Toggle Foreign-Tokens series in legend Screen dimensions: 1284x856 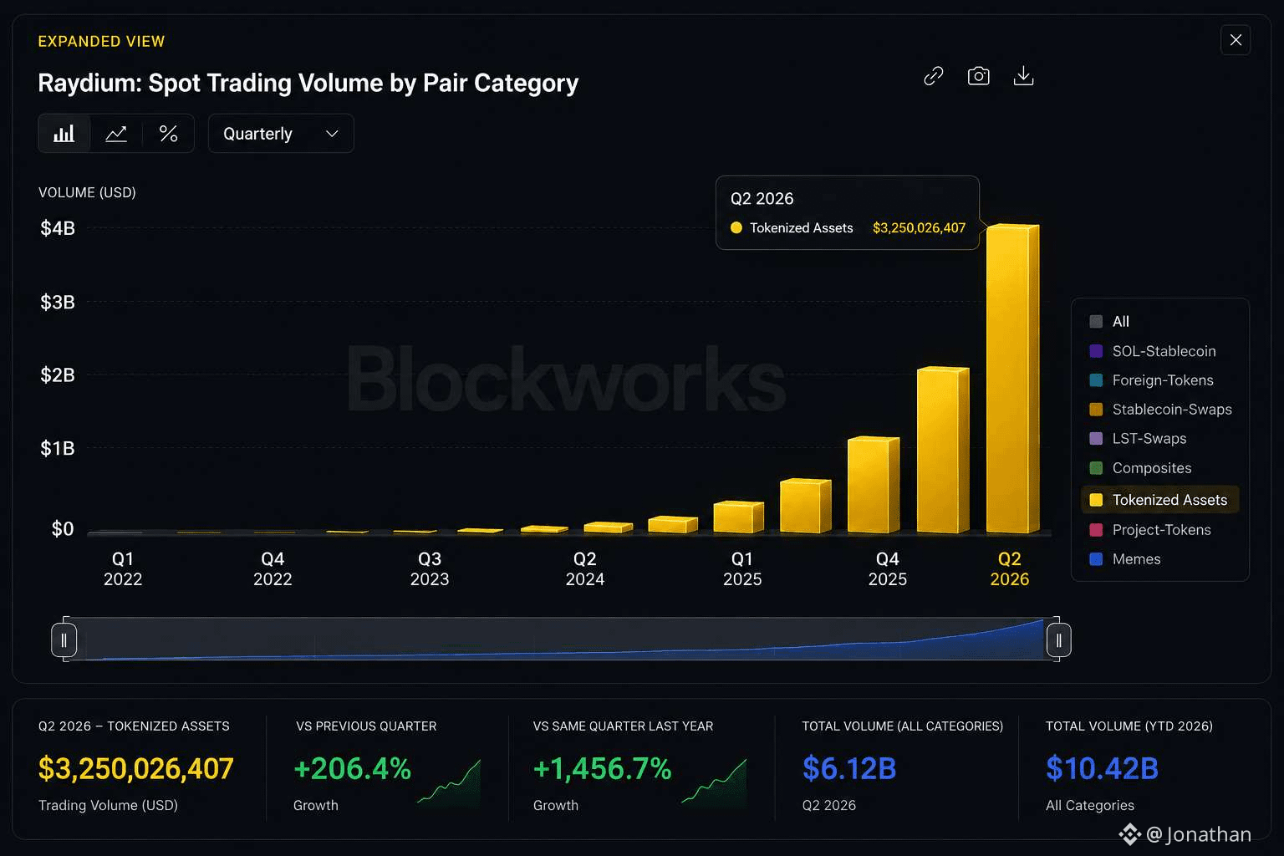[1151, 380]
